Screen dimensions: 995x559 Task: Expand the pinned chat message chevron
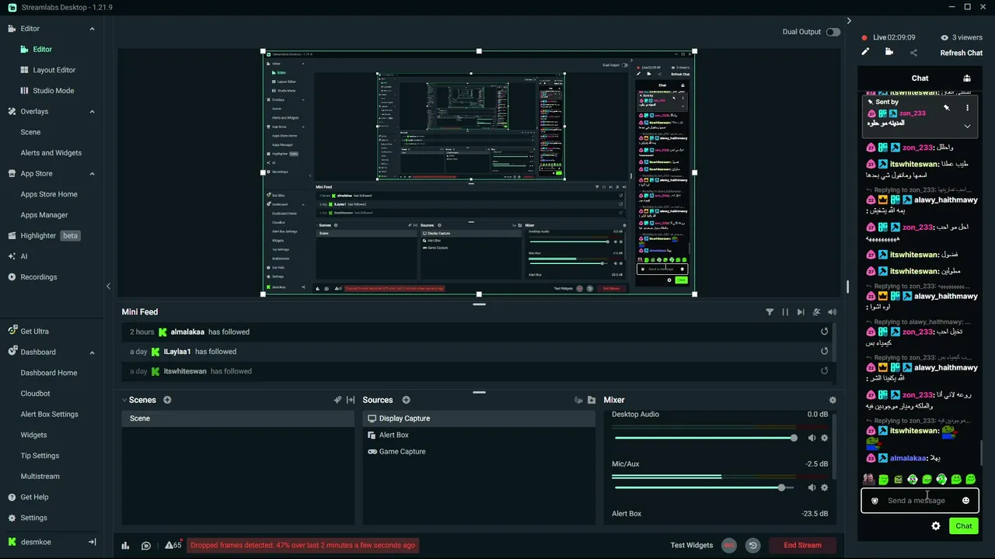[967, 126]
